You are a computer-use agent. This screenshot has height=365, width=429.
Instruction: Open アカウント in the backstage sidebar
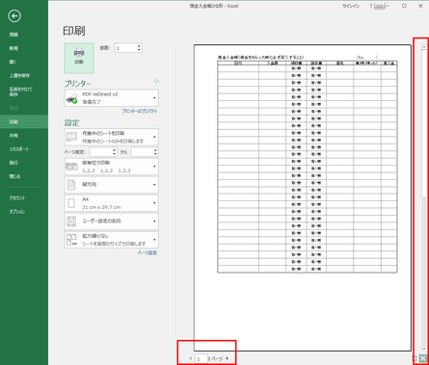[x=17, y=198]
